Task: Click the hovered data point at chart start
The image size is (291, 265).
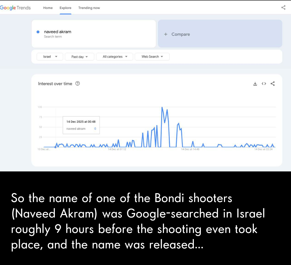Action: pyautogui.click(x=55, y=147)
